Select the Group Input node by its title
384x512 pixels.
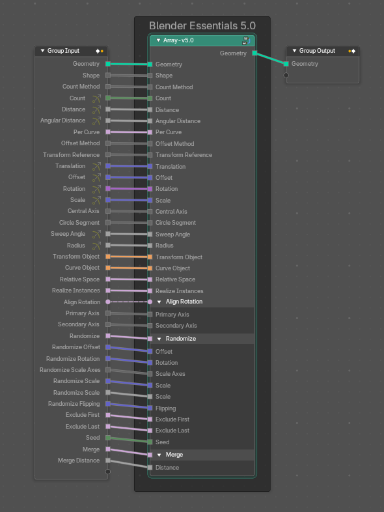coord(63,51)
